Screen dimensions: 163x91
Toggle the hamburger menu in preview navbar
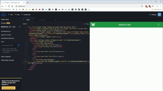(x=158, y=25)
